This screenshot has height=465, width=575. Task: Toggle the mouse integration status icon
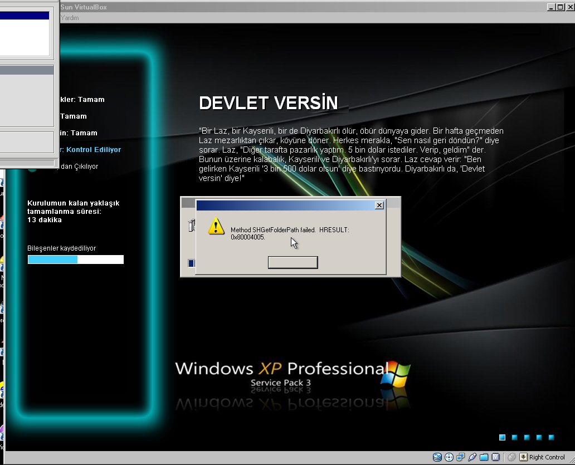pyautogui.click(x=511, y=457)
